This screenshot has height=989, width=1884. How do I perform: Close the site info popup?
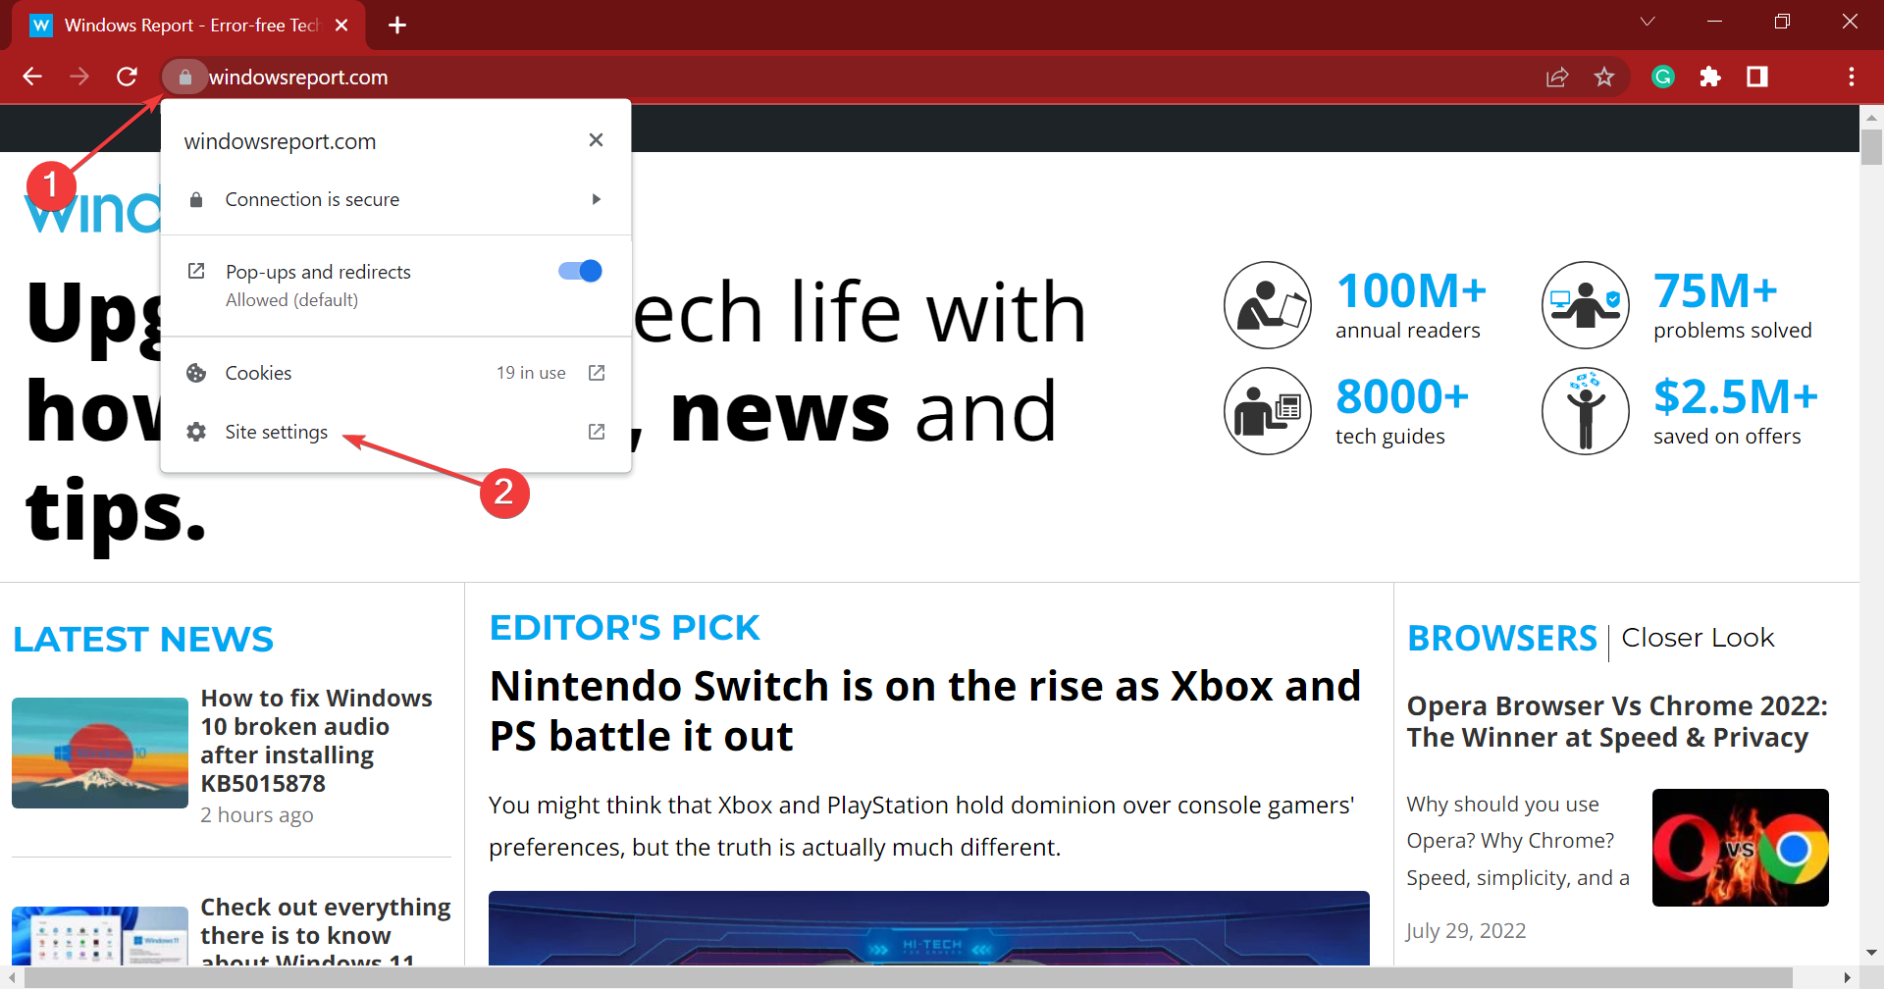point(596,140)
